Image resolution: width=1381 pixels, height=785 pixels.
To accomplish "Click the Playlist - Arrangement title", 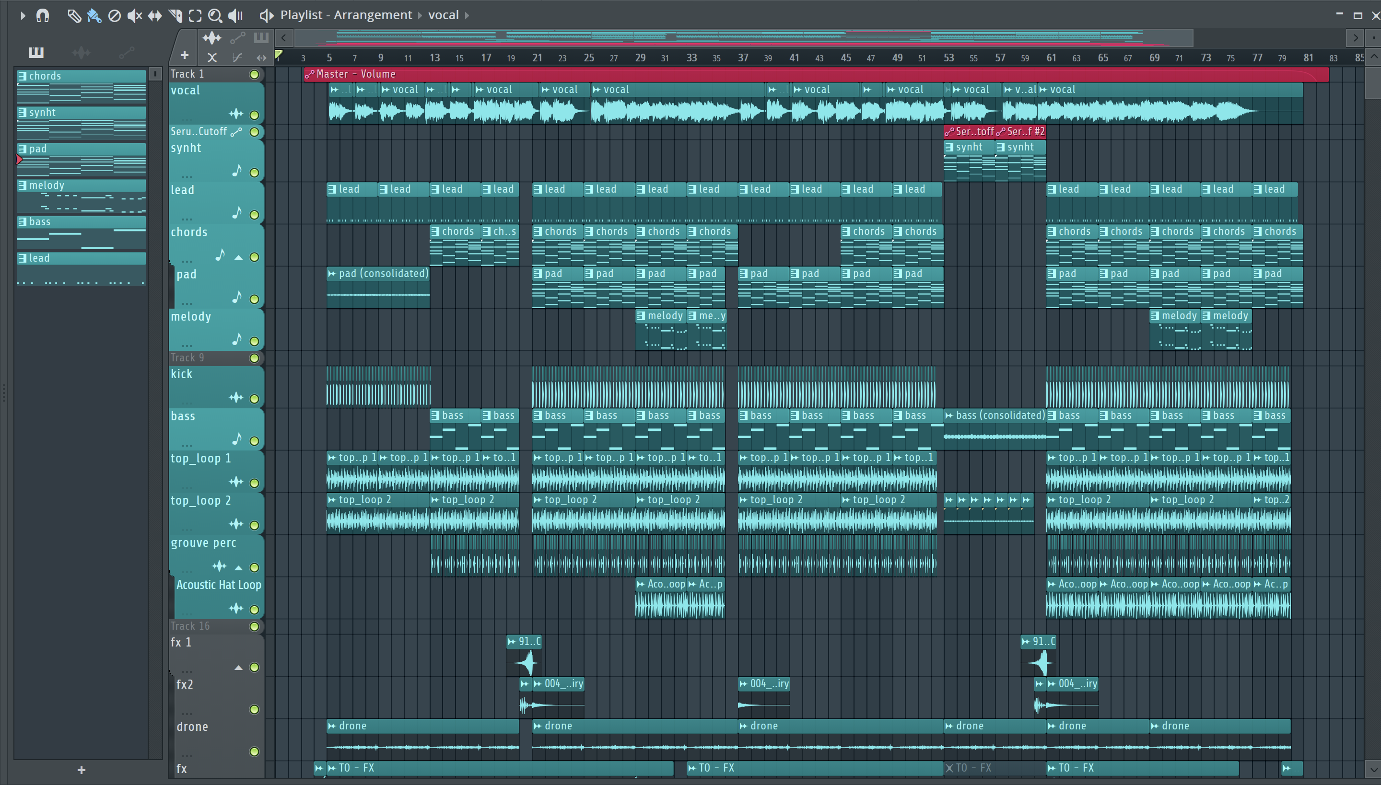I will 346,15.
